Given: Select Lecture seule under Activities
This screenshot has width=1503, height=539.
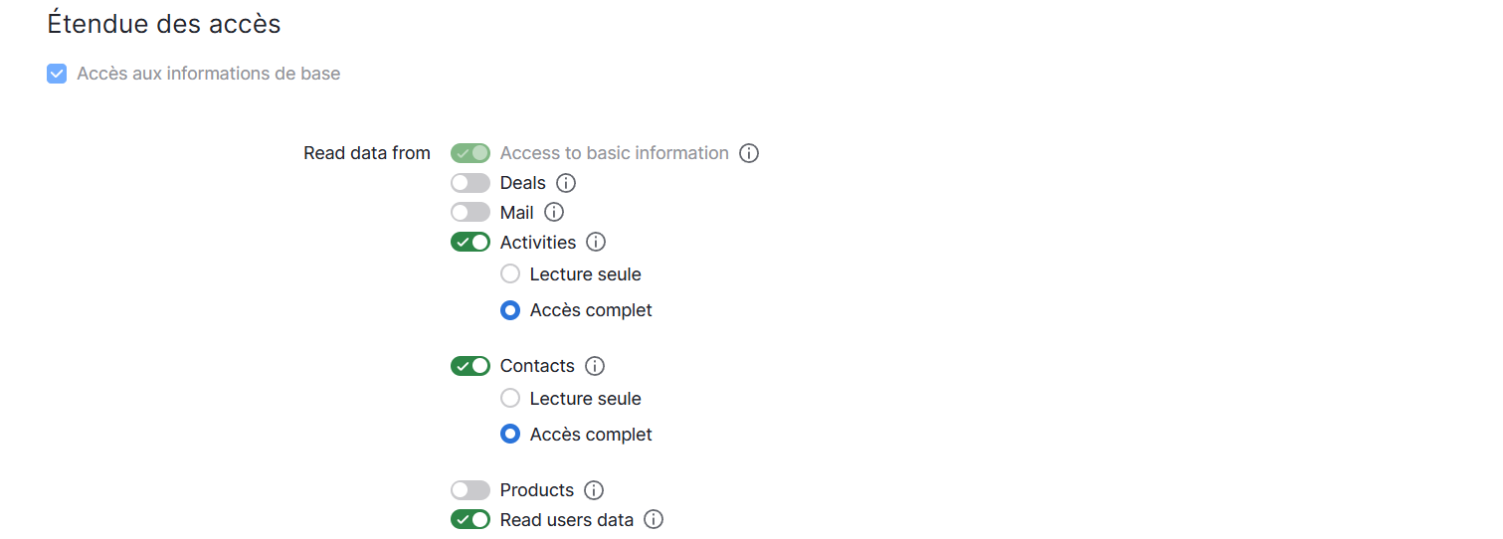Looking at the screenshot, I should click(510, 273).
